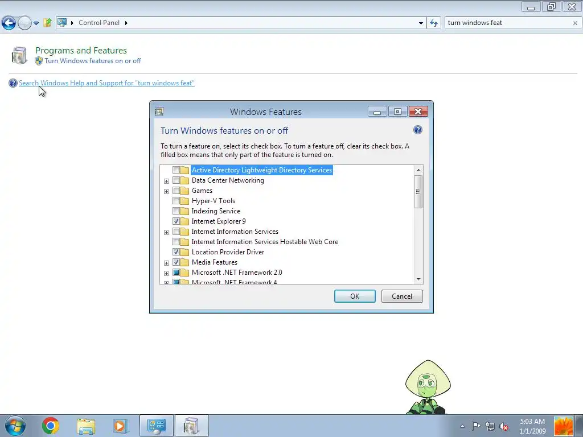Uncheck the Media Features checkbox
This screenshot has height=437, width=583.
176,262
